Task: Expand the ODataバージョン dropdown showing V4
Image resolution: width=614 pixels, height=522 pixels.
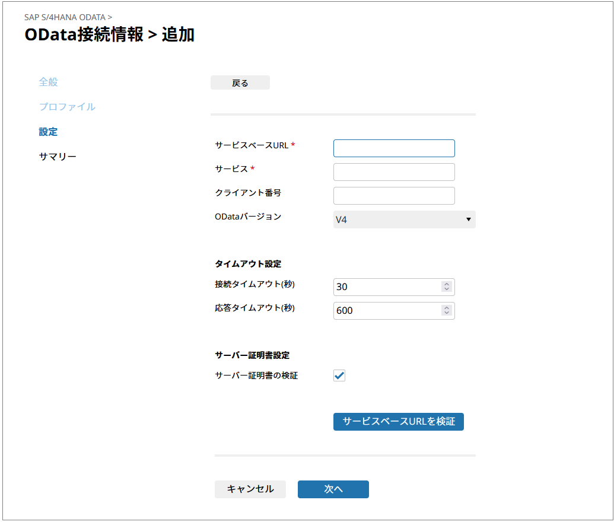Action: click(404, 219)
